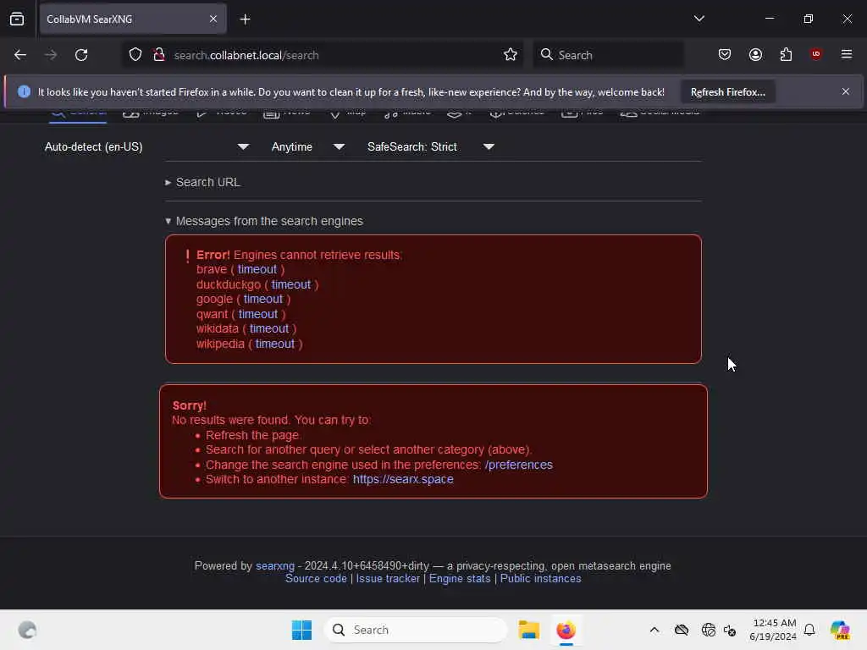The width and height of the screenshot is (867, 650).
Task: Open the Windows Start menu
Action: 301,630
